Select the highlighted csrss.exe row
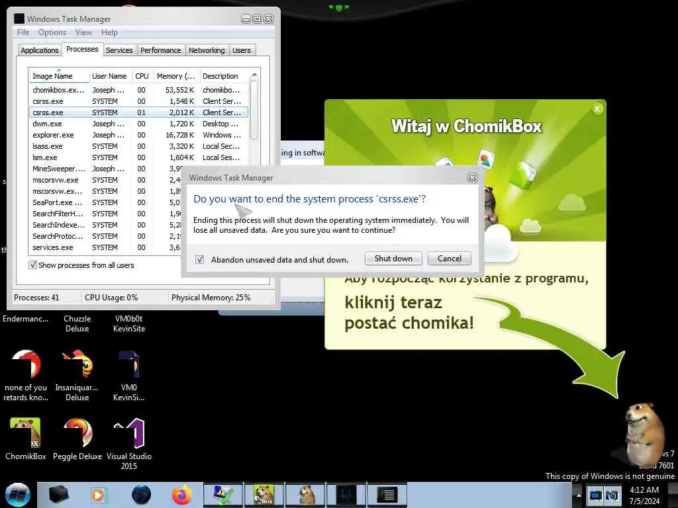This screenshot has width=678, height=508. (x=138, y=112)
